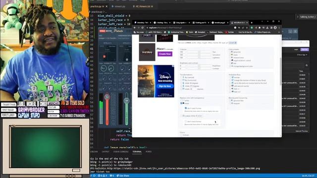Open the Twitch bookmark

pos(189,32)
